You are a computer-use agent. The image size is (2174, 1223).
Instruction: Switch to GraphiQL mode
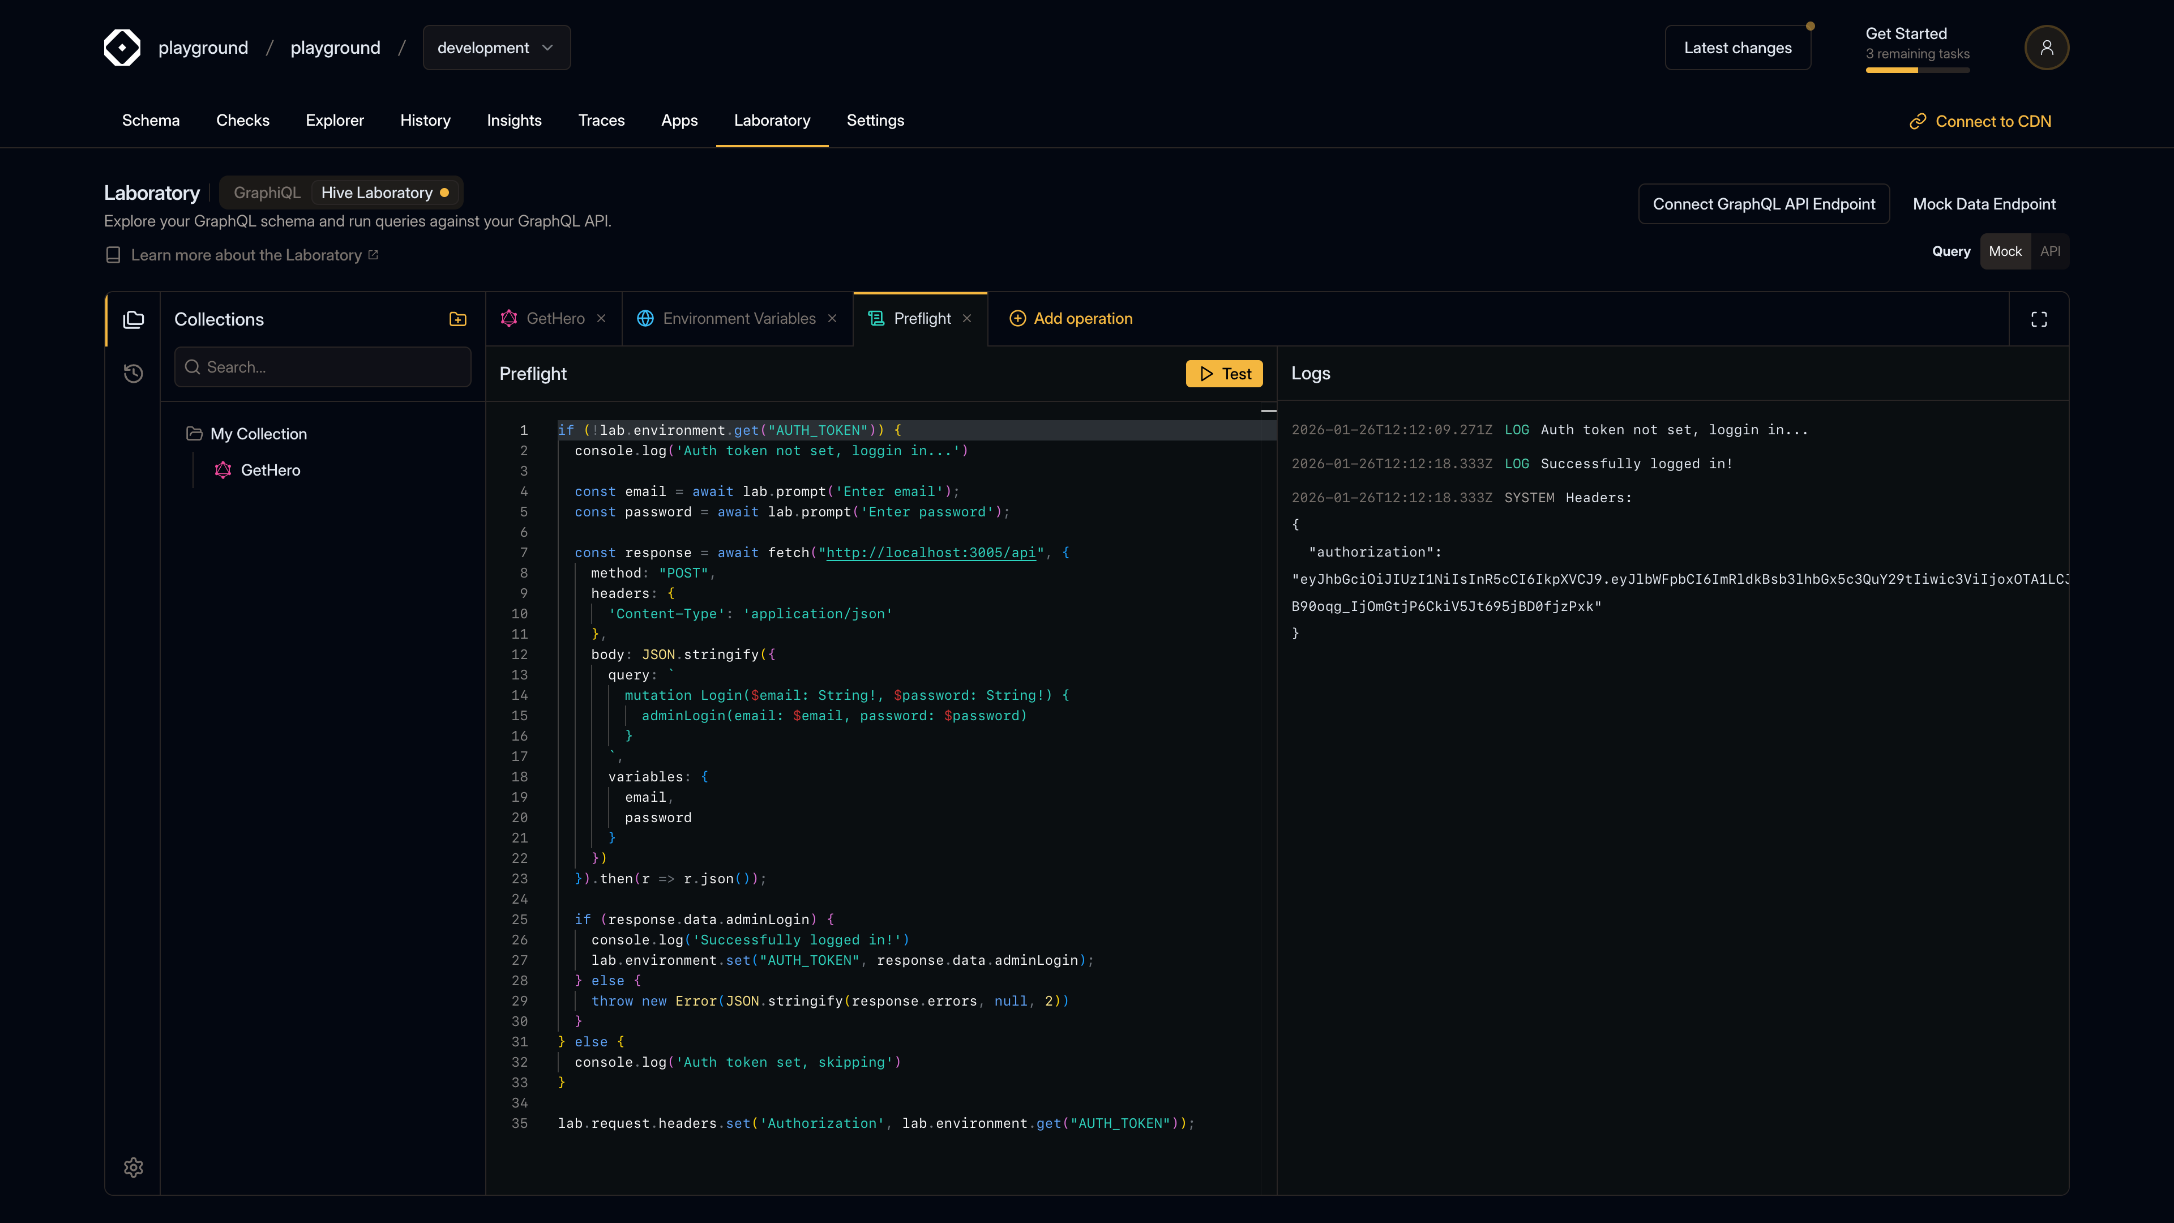click(x=267, y=193)
